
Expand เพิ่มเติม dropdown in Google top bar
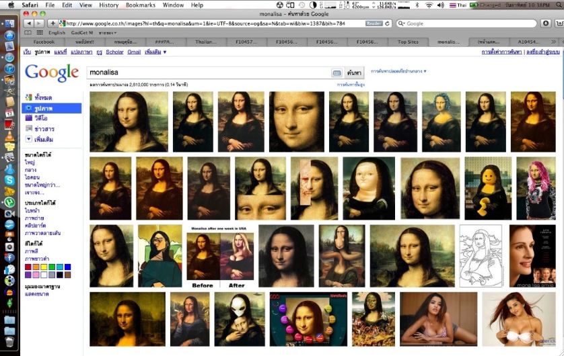pos(155,52)
